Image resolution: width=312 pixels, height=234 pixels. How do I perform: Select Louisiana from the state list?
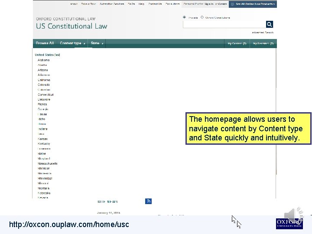pyautogui.click(x=44, y=149)
